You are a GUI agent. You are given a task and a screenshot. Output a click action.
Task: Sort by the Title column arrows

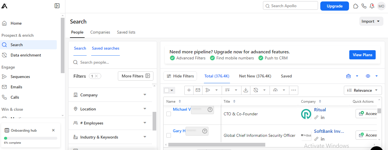pos(234,101)
